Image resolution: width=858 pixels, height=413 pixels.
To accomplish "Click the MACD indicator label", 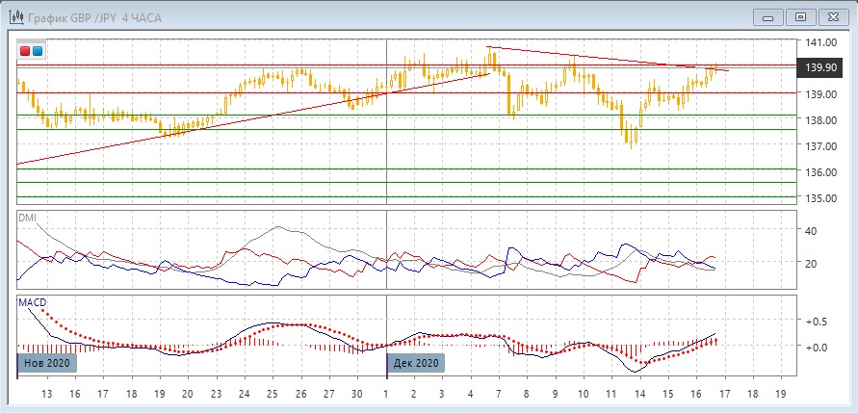I will coord(33,302).
